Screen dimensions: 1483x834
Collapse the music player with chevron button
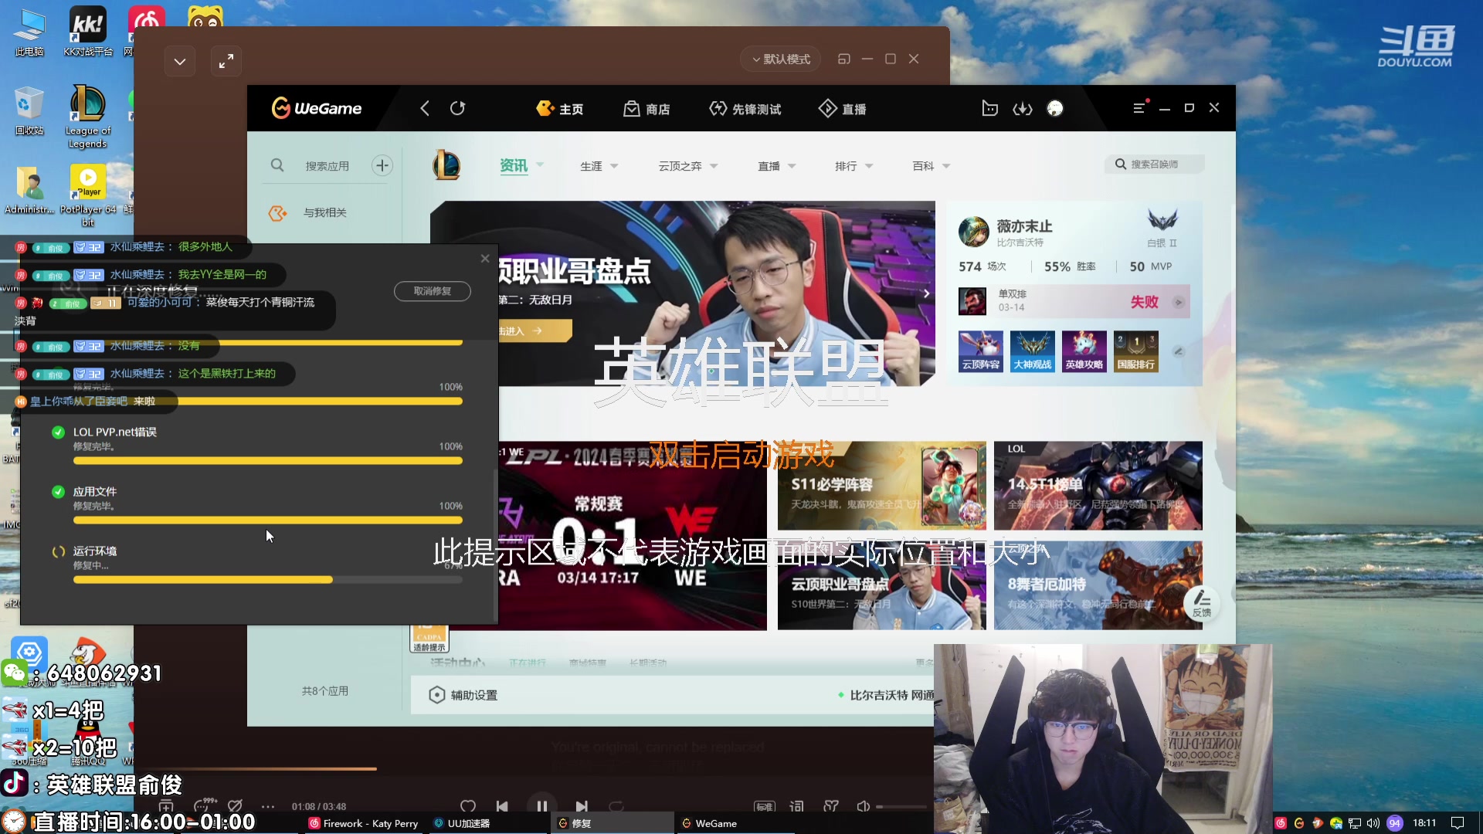180,61
